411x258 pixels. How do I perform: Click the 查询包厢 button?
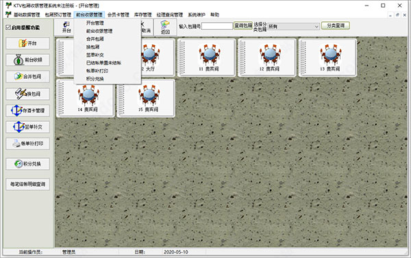click(243, 25)
